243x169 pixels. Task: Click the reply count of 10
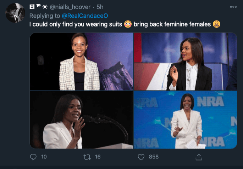coord(44,157)
